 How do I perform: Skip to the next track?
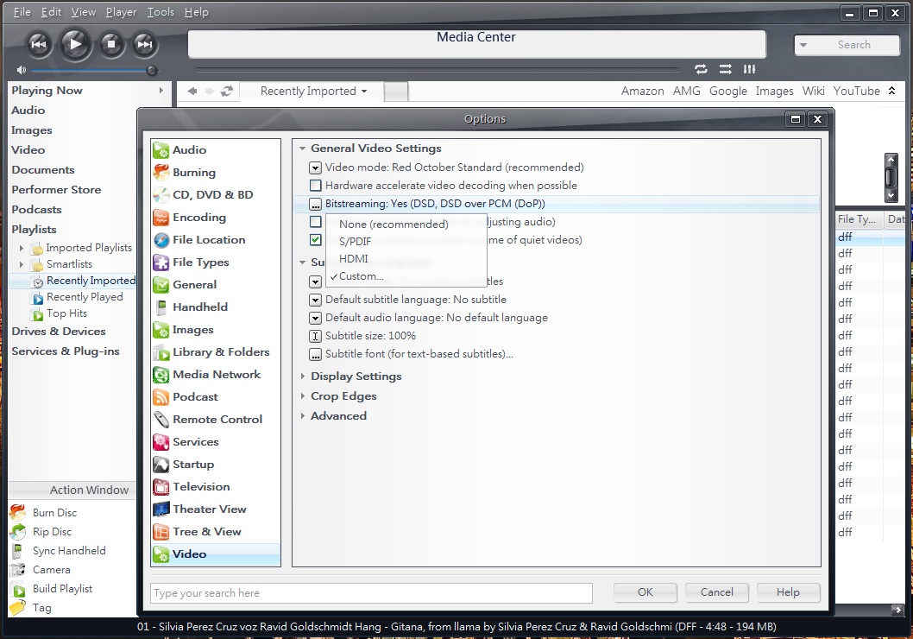click(145, 44)
